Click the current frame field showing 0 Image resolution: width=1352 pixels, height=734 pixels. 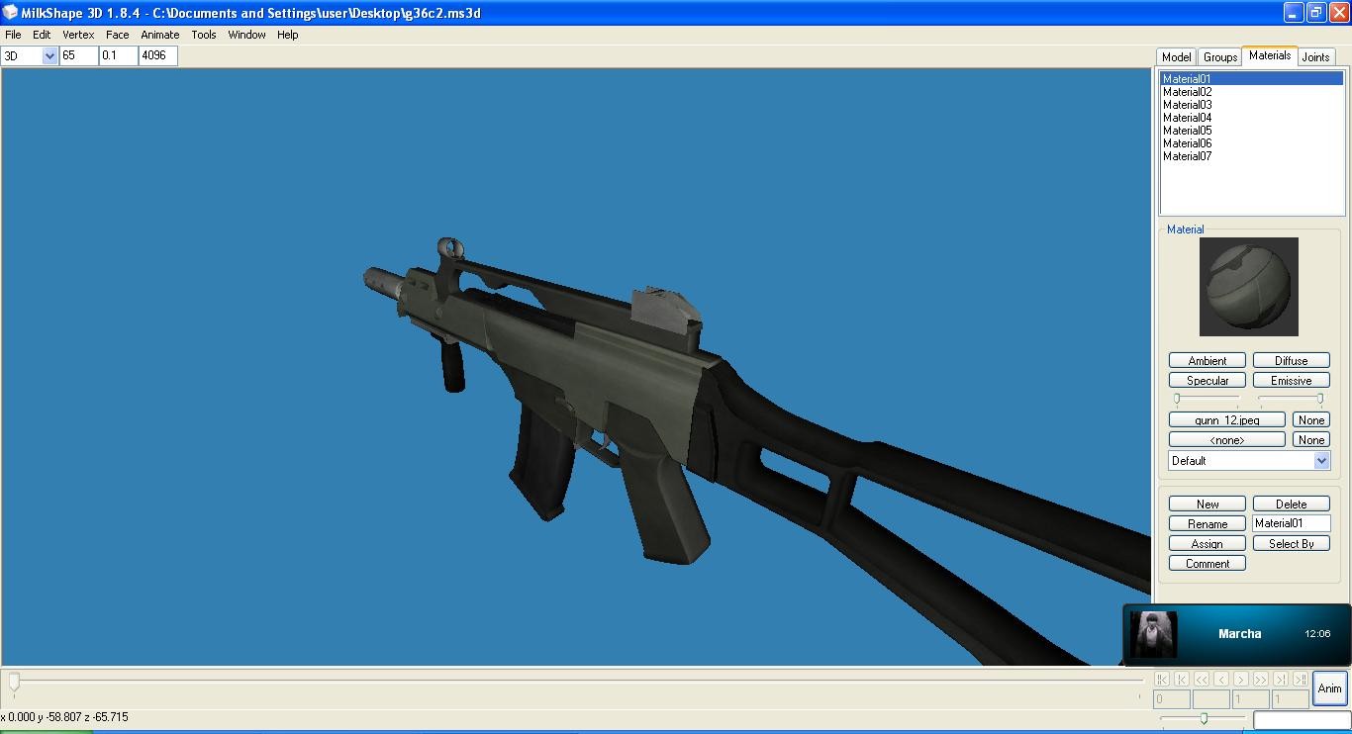[x=1172, y=699]
